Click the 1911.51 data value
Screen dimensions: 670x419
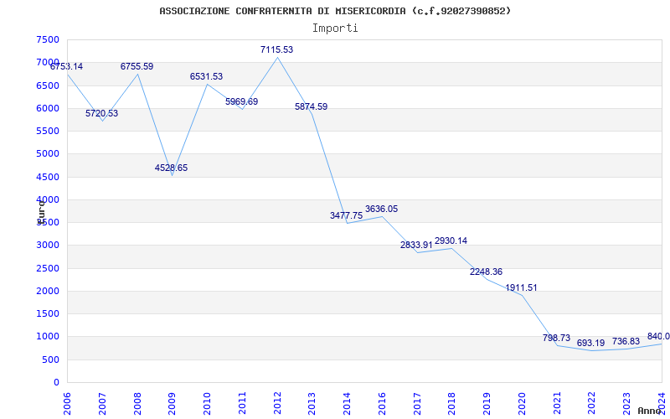point(521,287)
